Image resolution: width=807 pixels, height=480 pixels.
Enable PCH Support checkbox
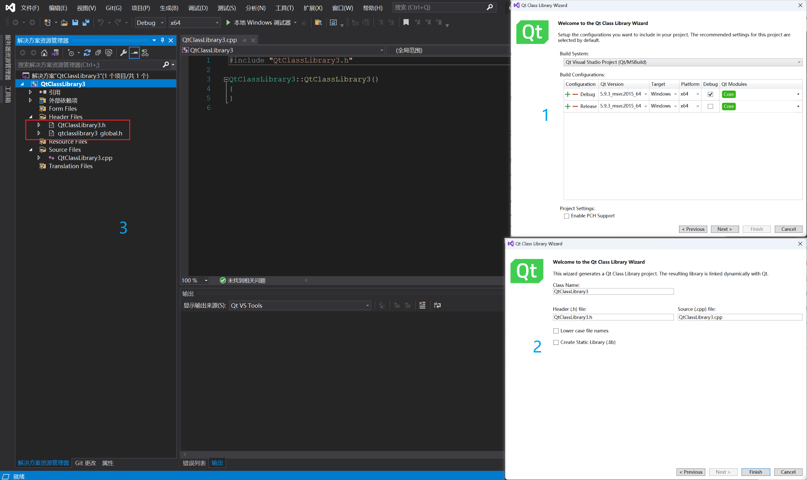567,216
